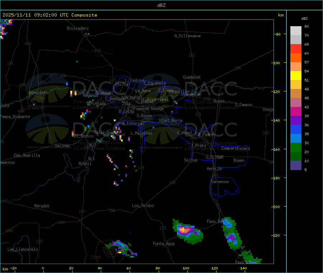This screenshot has width=323, height=273.
Task: Click the La_Nora map label
Action: pyautogui.click(x=143, y=91)
